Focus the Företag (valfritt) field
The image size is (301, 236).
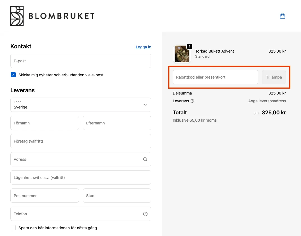click(81, 141)
